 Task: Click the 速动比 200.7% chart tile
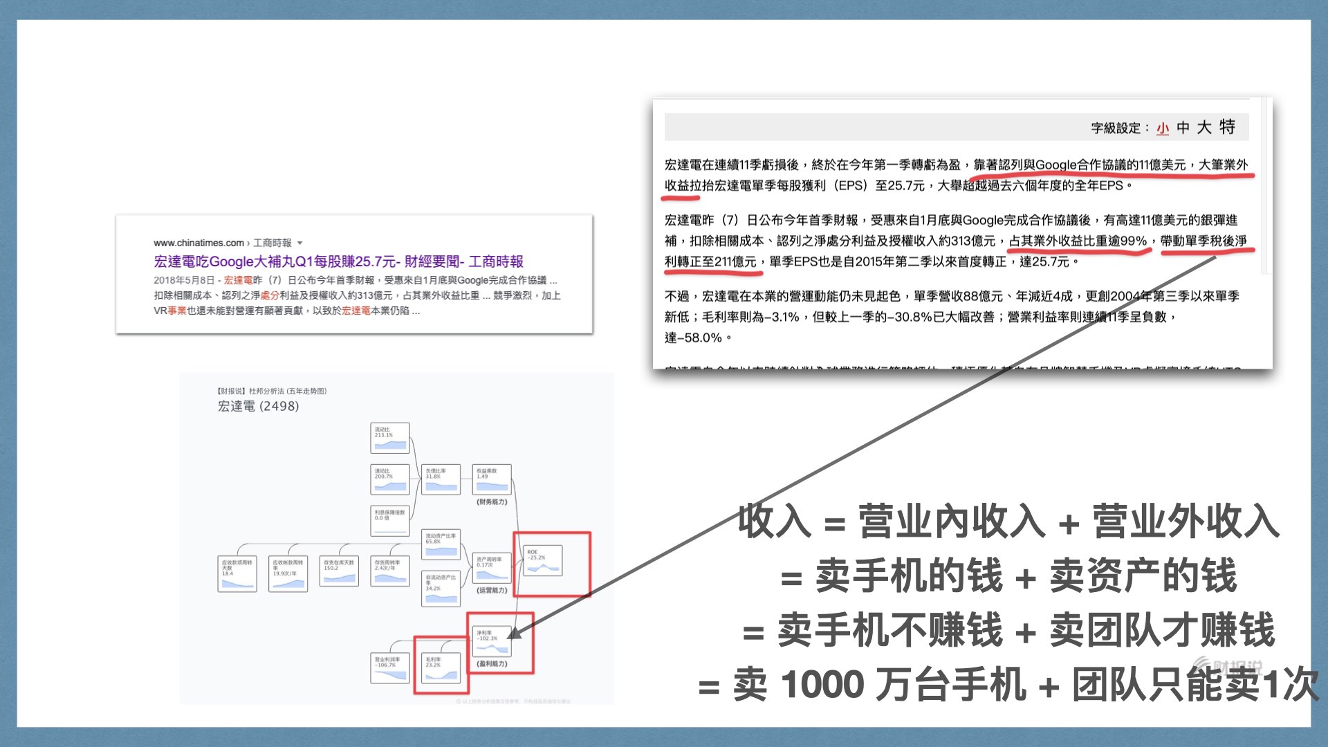pyautogui.click(x=389, y=479)
